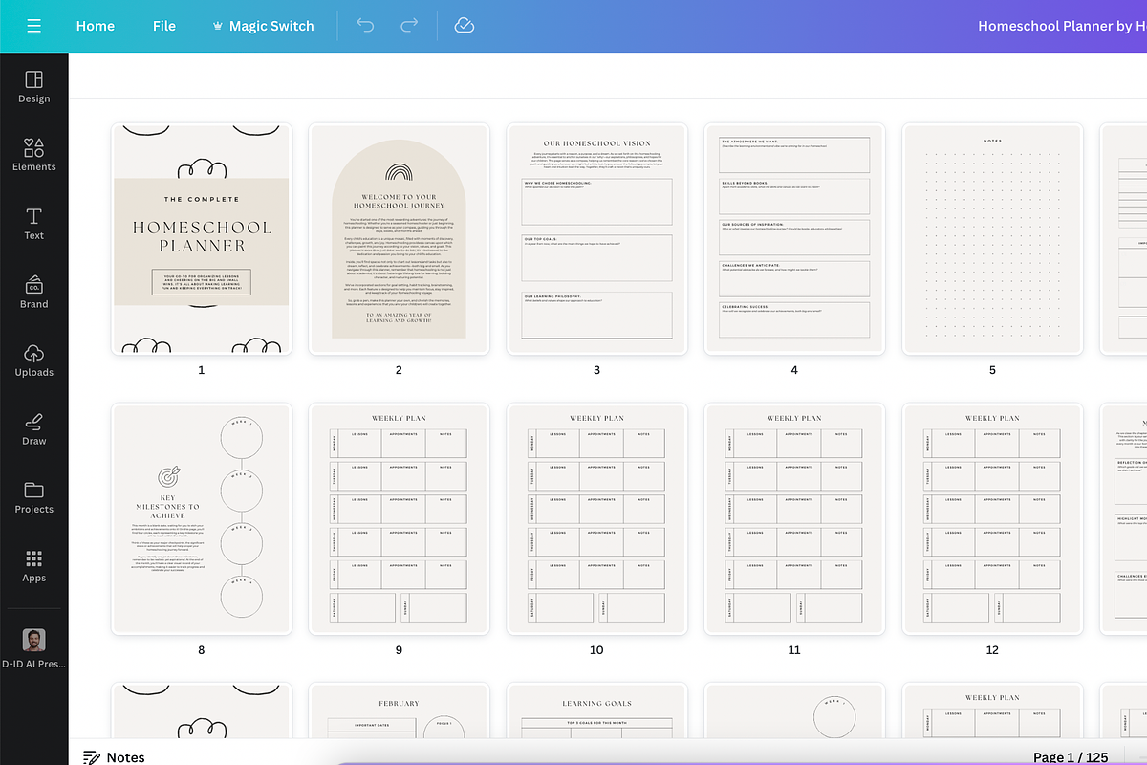Select page 12 Weekly Plan thumbnail
The image size is (1147, 765).
coord(992,518)
